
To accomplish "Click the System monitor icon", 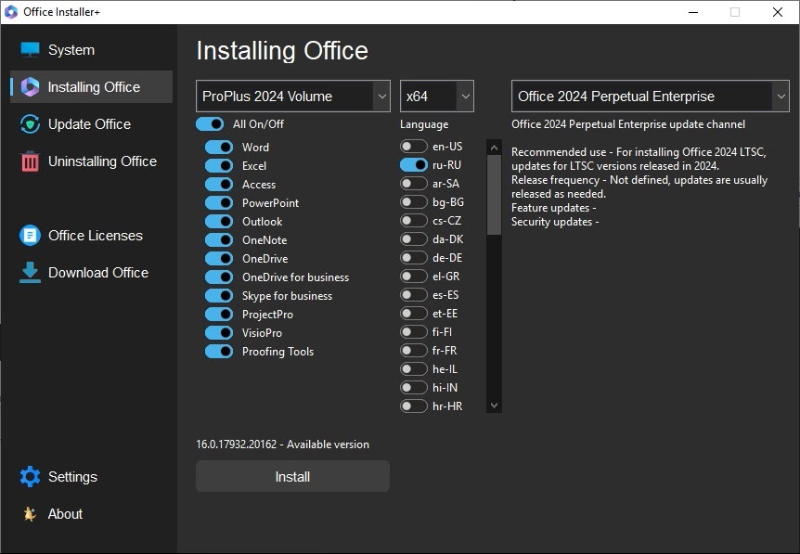I will (30, 49).
